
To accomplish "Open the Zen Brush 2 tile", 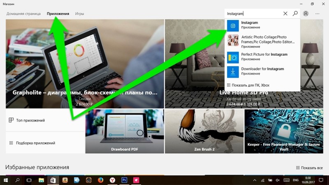I will [204, 131].
